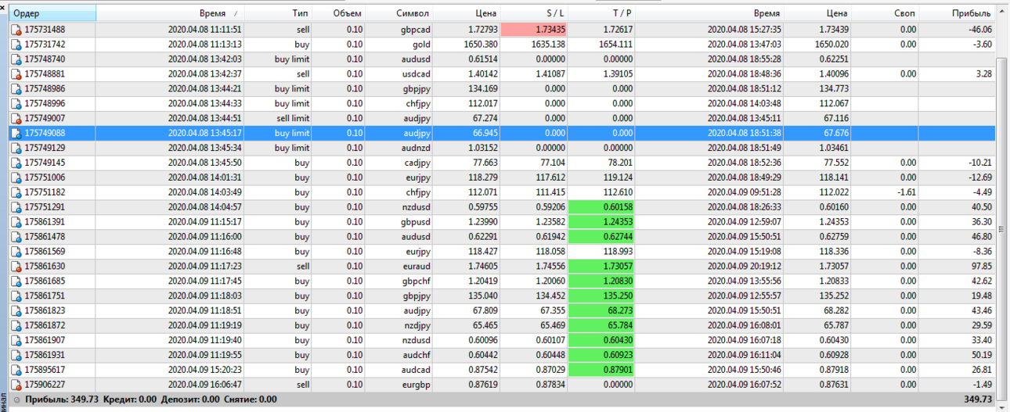Click the summary icon beside Прибыль: 349.73
1010x412 pixels.
tap(16, 399)
